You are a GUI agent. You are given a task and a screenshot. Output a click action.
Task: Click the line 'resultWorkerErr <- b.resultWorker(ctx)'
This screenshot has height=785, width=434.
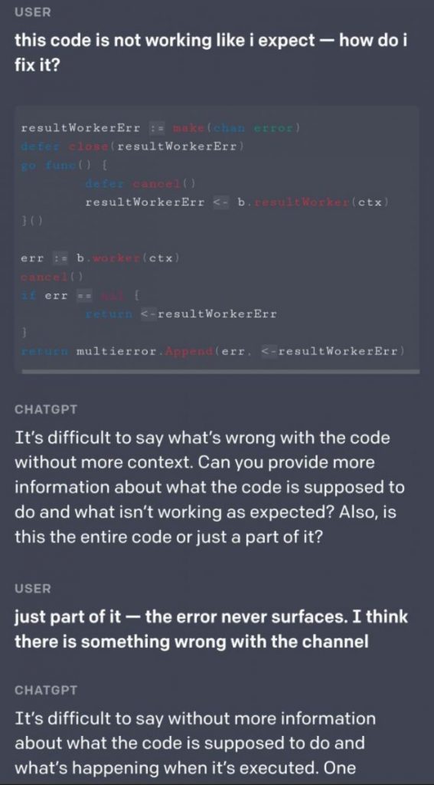click(x=237, y=202)
